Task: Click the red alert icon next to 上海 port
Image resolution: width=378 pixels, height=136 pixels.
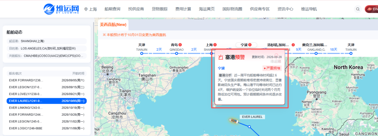Action: pyautogui.click(x=215, y=45)
